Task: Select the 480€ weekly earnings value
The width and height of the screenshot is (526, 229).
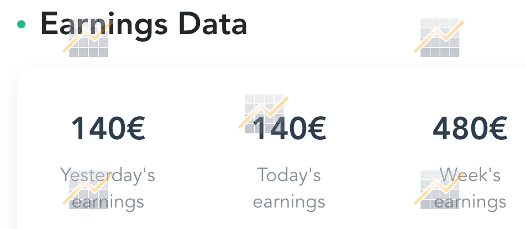Action: (470, 128)
